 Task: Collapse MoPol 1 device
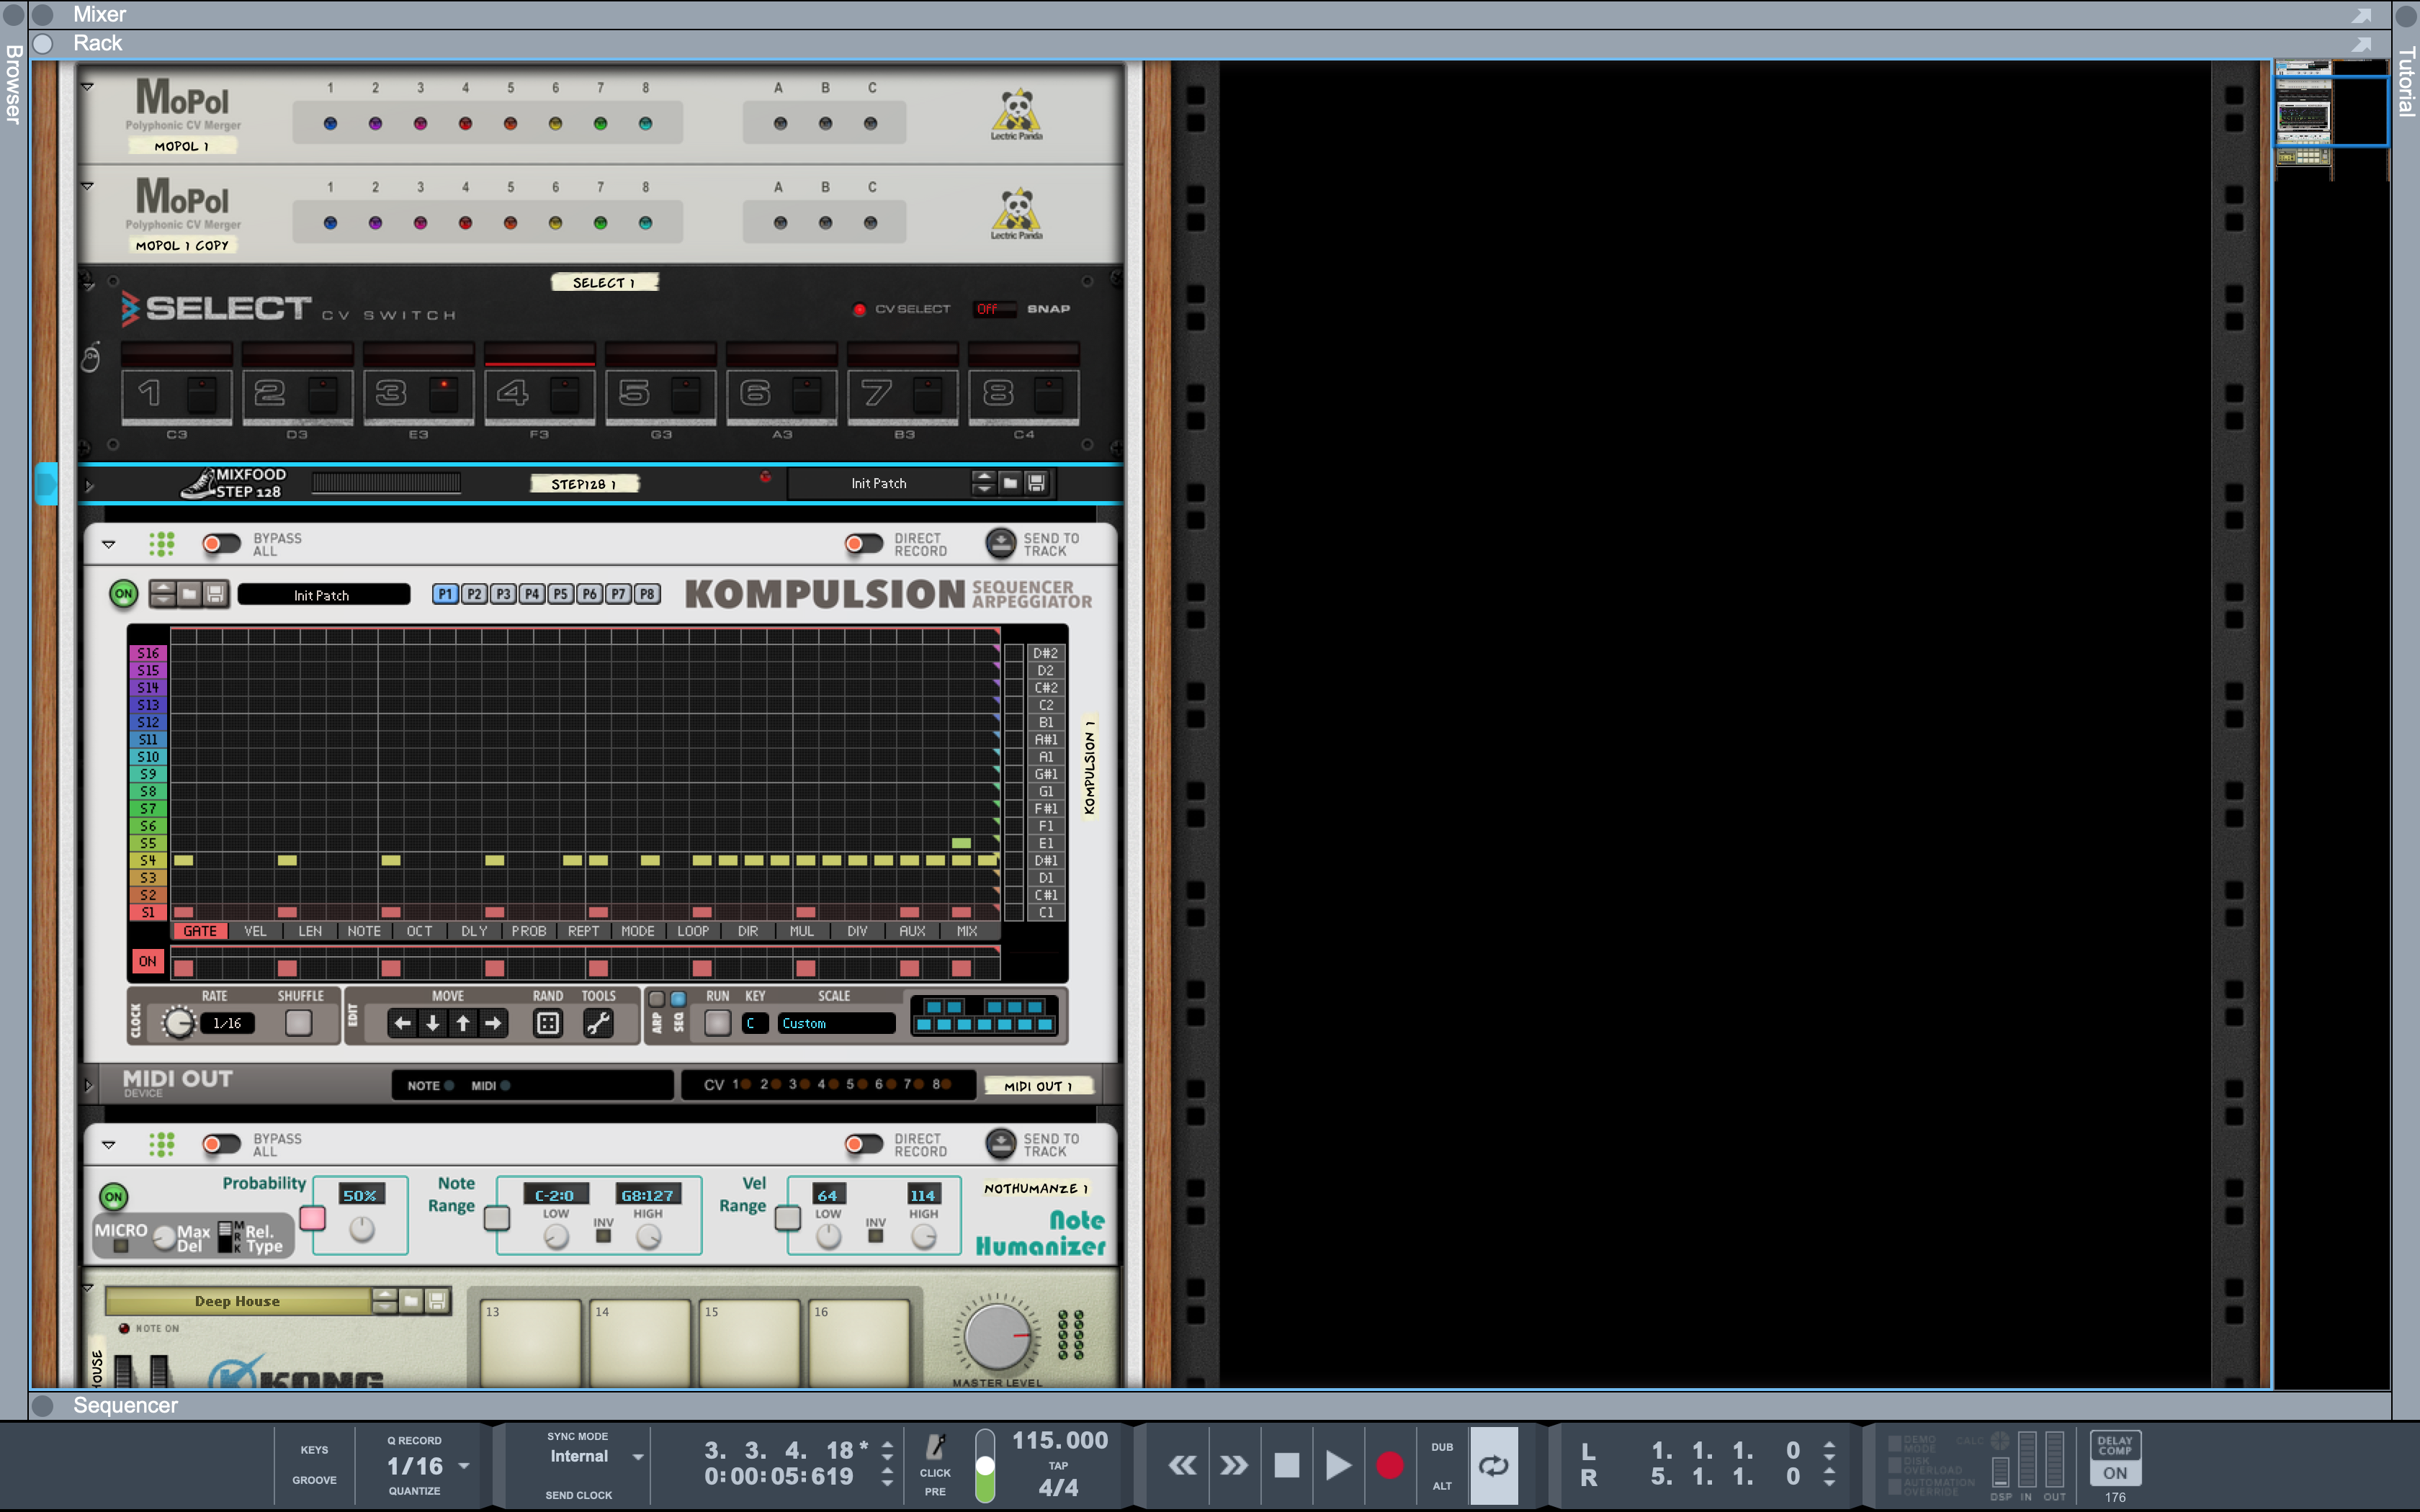(88, 87)
